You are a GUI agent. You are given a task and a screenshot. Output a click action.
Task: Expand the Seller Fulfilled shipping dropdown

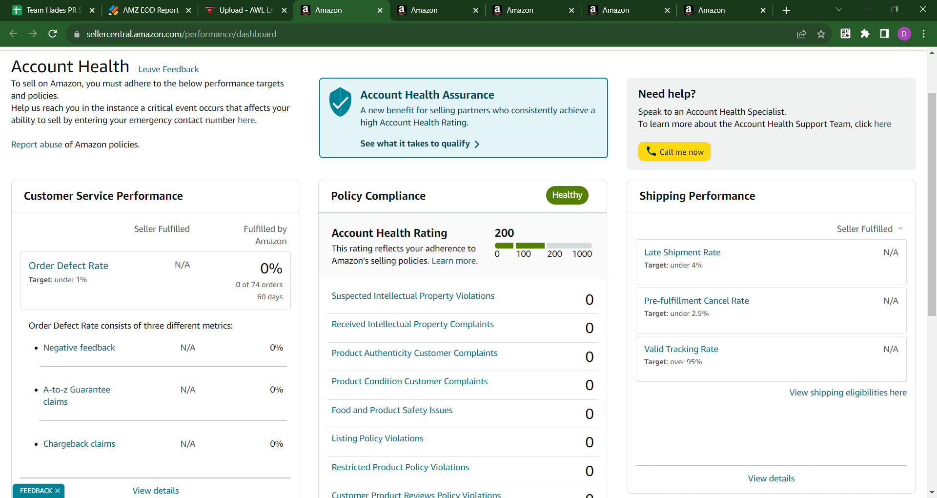(x=870, y=229)
